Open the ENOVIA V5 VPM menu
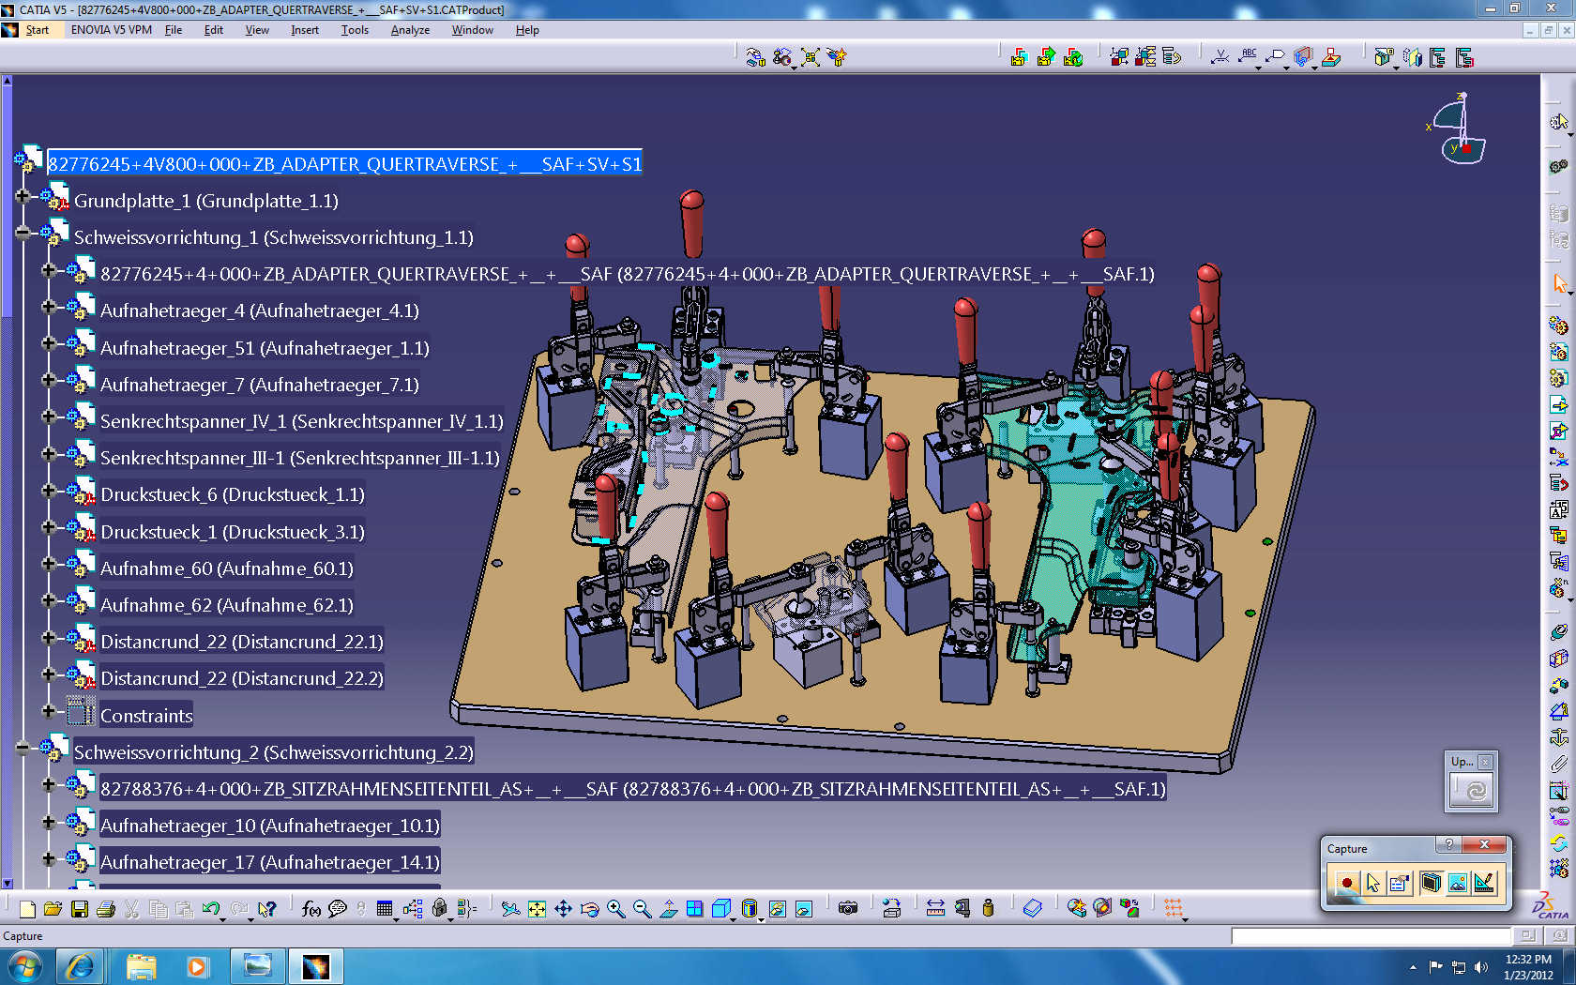 (111, 30)
